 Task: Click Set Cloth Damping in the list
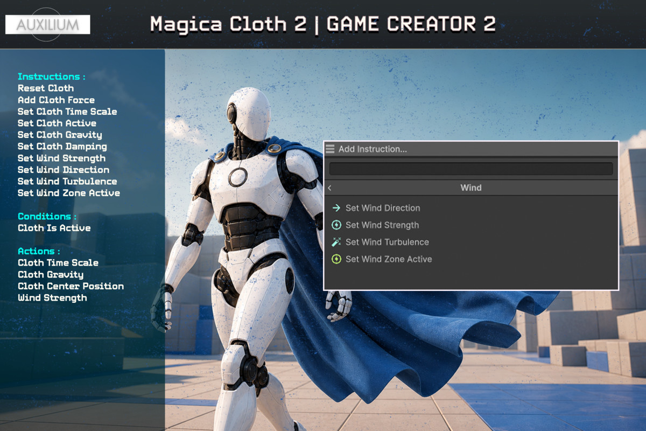[x=62, y=147]
